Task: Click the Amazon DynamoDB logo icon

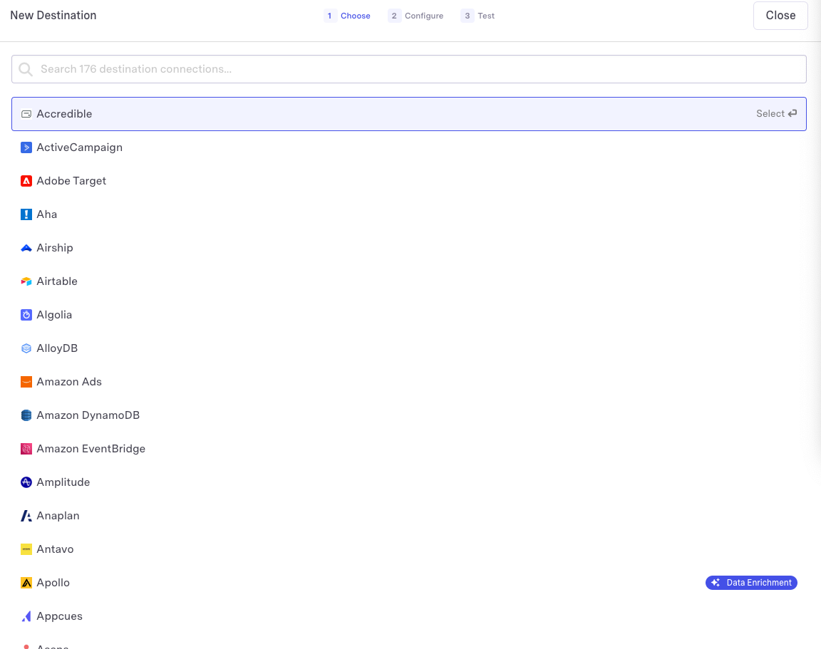Action: [26, 415]
